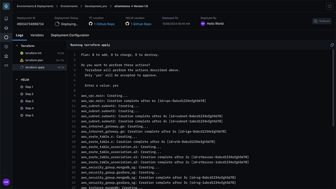Click the check icon beside Step 1
Image resolution: width=336 pixels, height=189 pixels.
click(x=22, y=87)
